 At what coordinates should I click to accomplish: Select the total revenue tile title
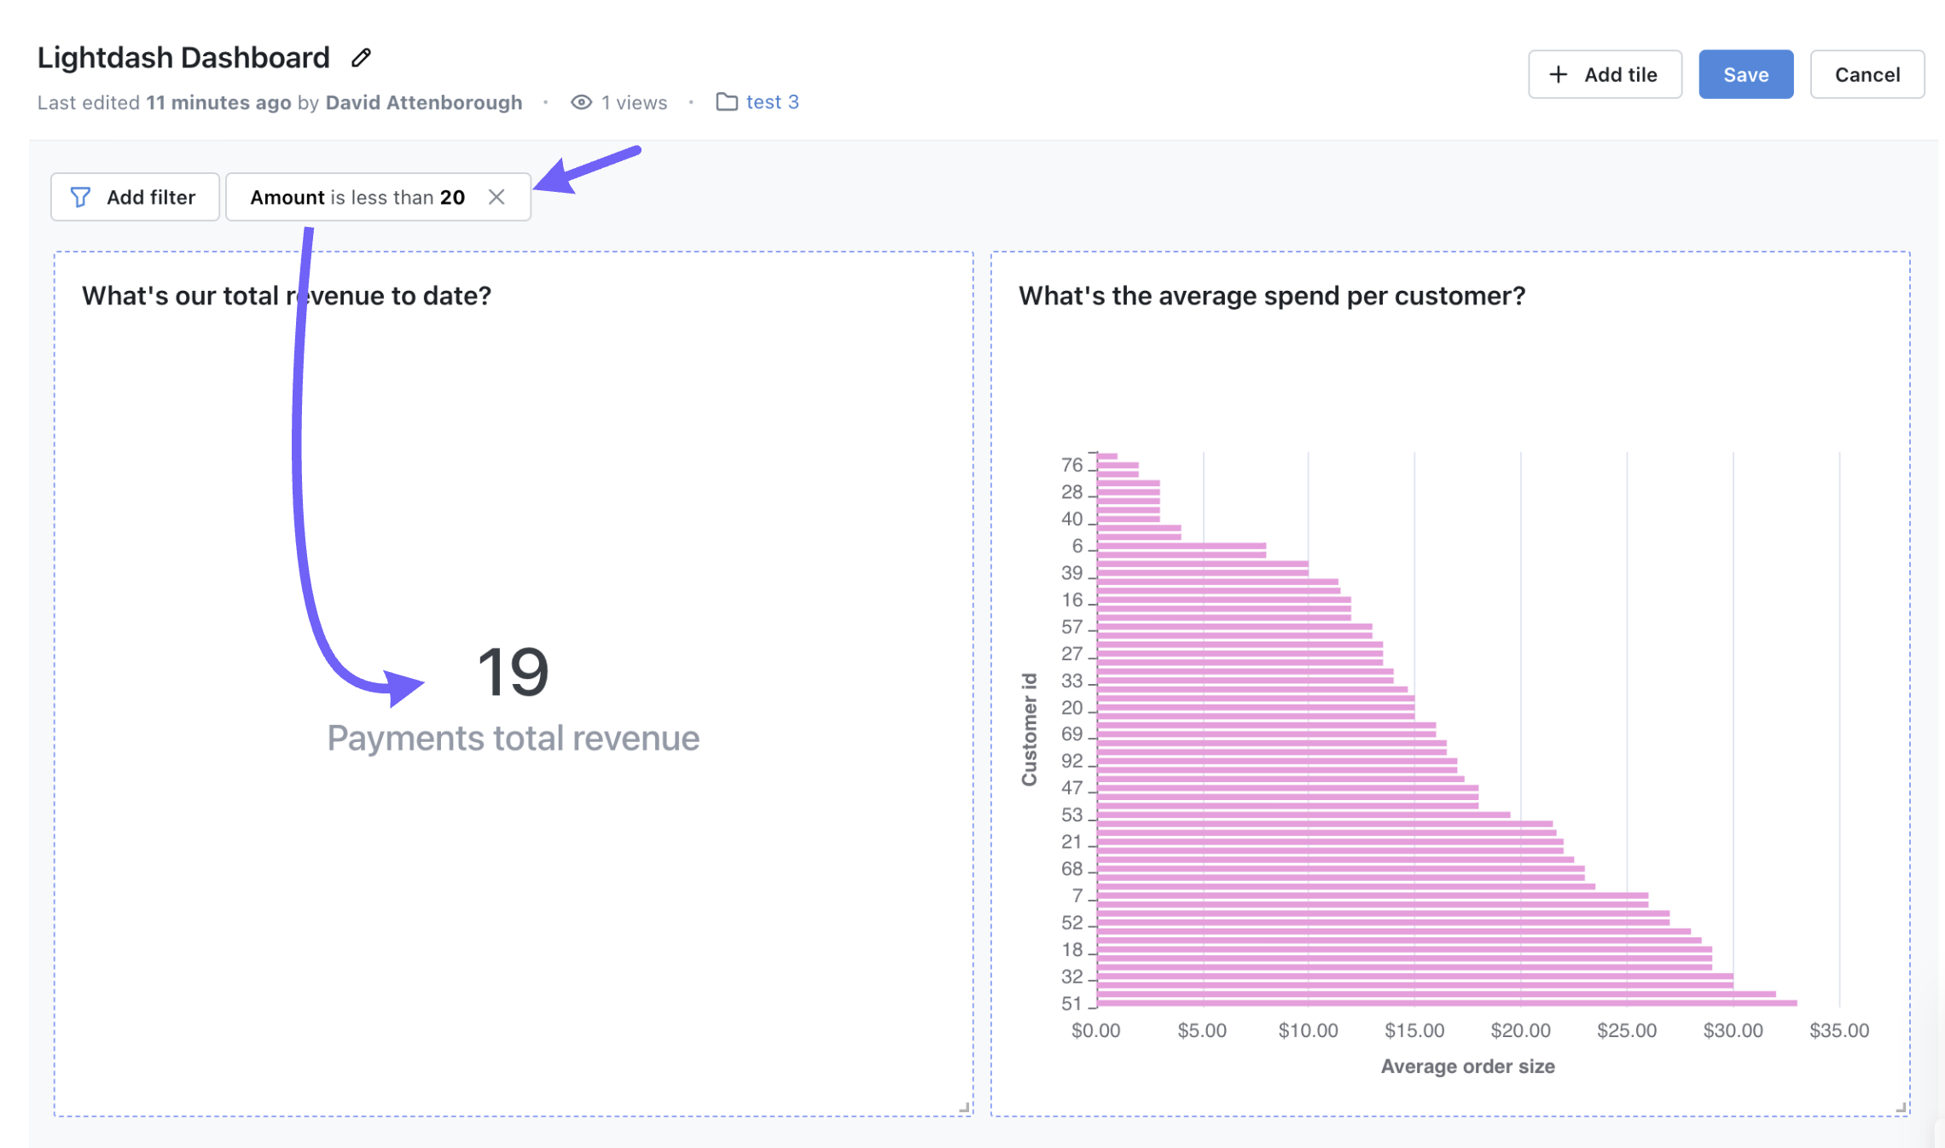click(x=287, y=296)
